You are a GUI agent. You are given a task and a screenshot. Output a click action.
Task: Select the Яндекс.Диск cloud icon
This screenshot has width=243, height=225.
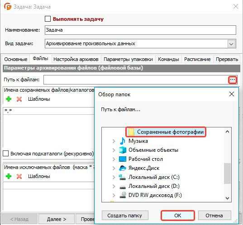(123, 168)
